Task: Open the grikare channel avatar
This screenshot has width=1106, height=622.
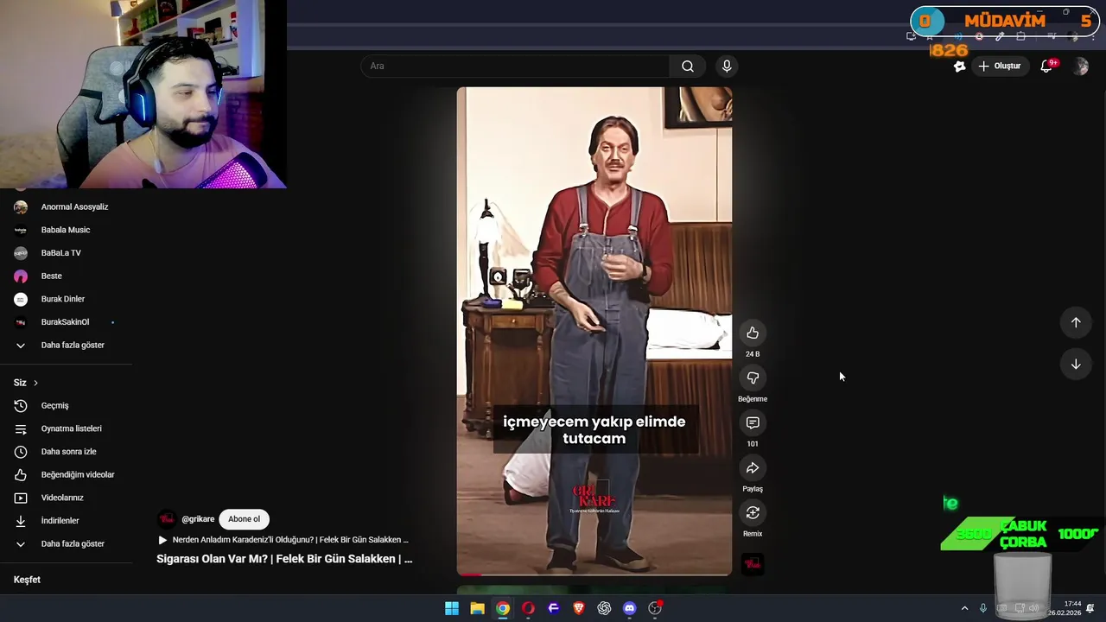Action: (166, 519)
